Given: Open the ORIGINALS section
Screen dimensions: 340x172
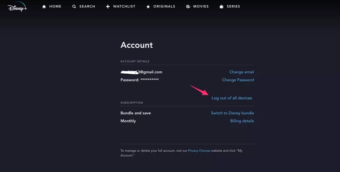Looking at the screenshot, I should 161,7.
